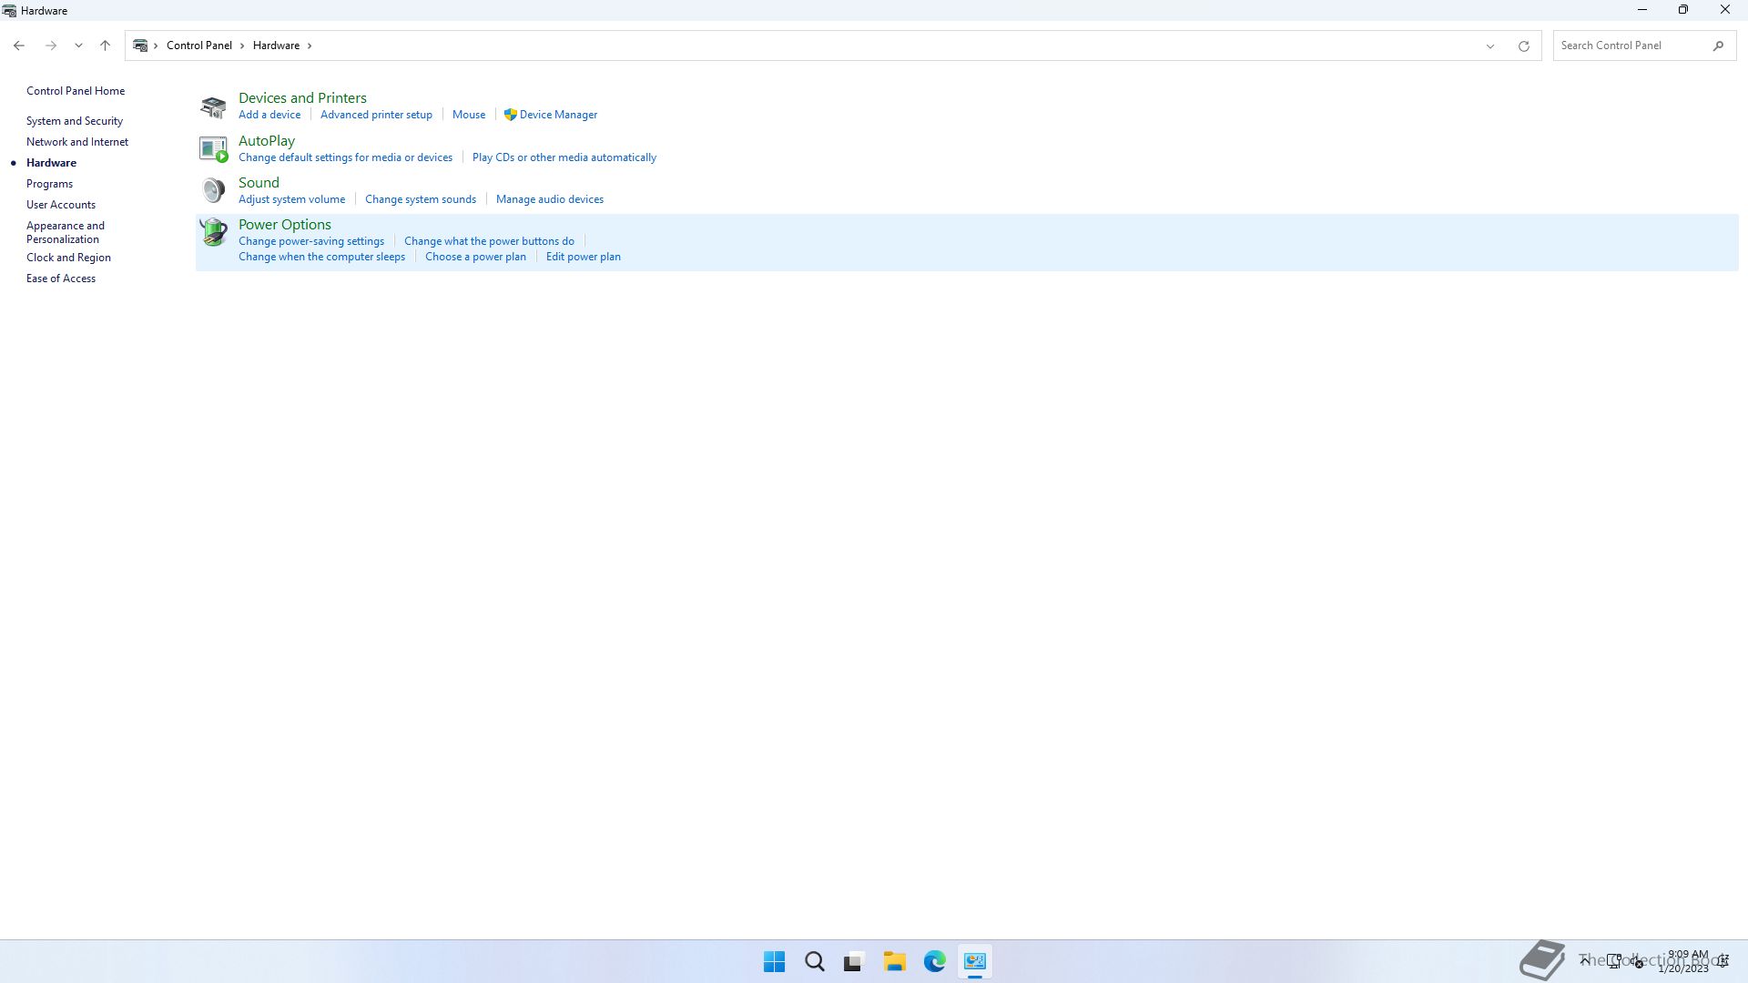The width and height of the screenshot is (1748, 983).
Task: Click the Devices and Printers icon
Action: coord(213,106)
